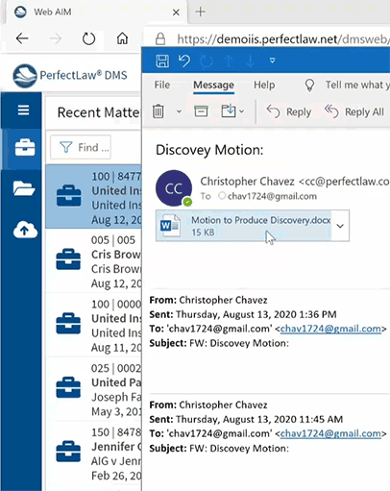Image resolution: width=390 pixels, height=491 pixels.
Task: Select the Message ribbon tab
Action: click(x=213, y=85)
